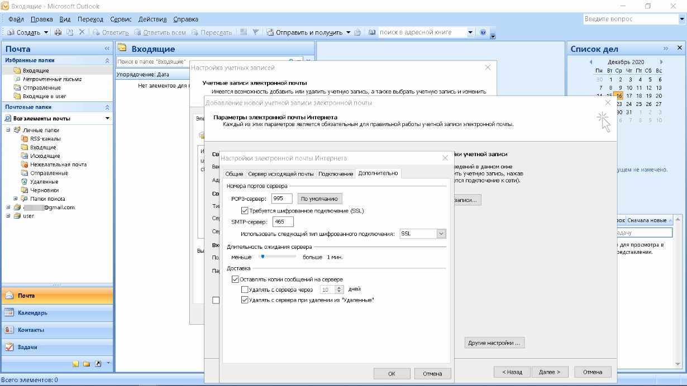
Task: Expand the Папки поиска tree node
Action: click(x=16, y=199)
